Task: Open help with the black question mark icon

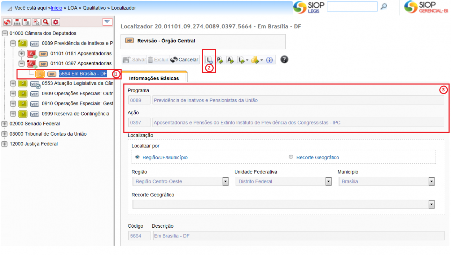Action: 284,59
